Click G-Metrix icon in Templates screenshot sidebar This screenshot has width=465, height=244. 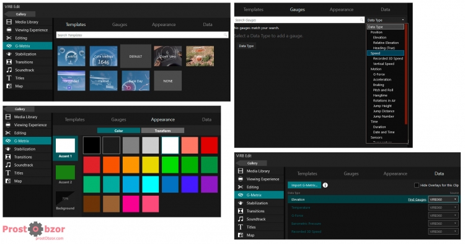point(9,46)
